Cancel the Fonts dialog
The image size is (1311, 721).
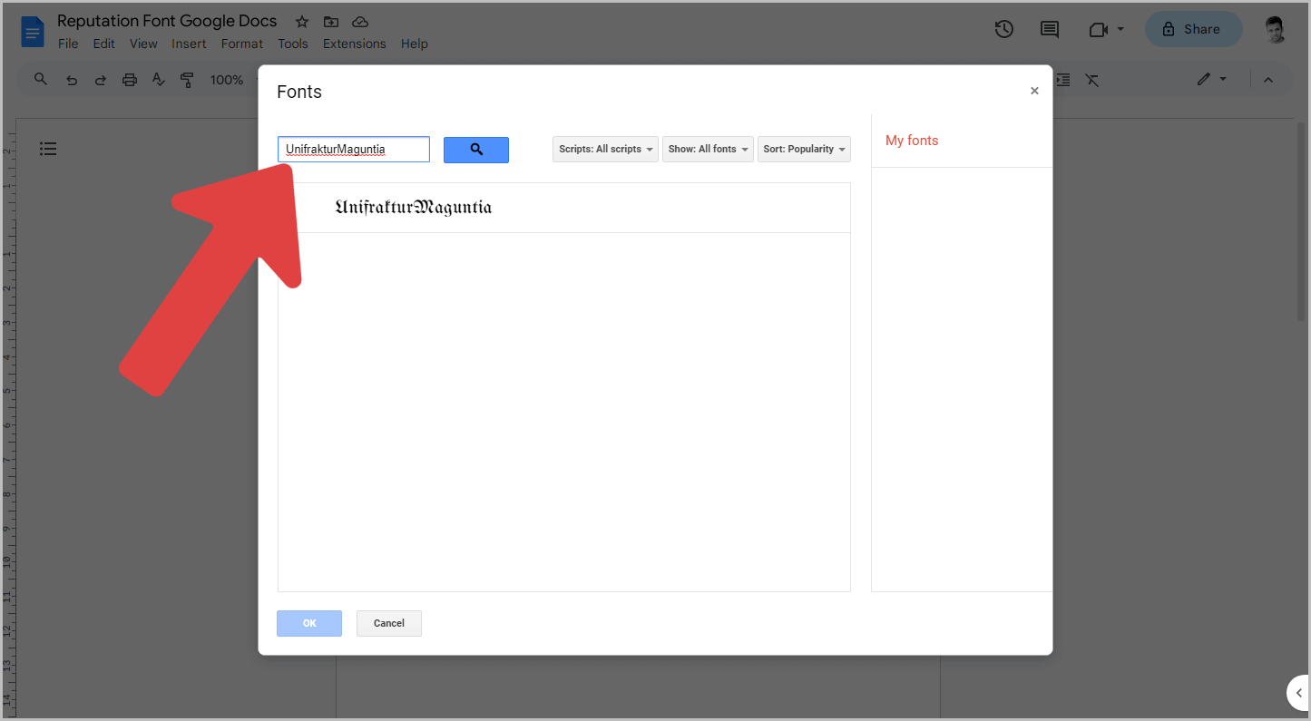(388, 623)
